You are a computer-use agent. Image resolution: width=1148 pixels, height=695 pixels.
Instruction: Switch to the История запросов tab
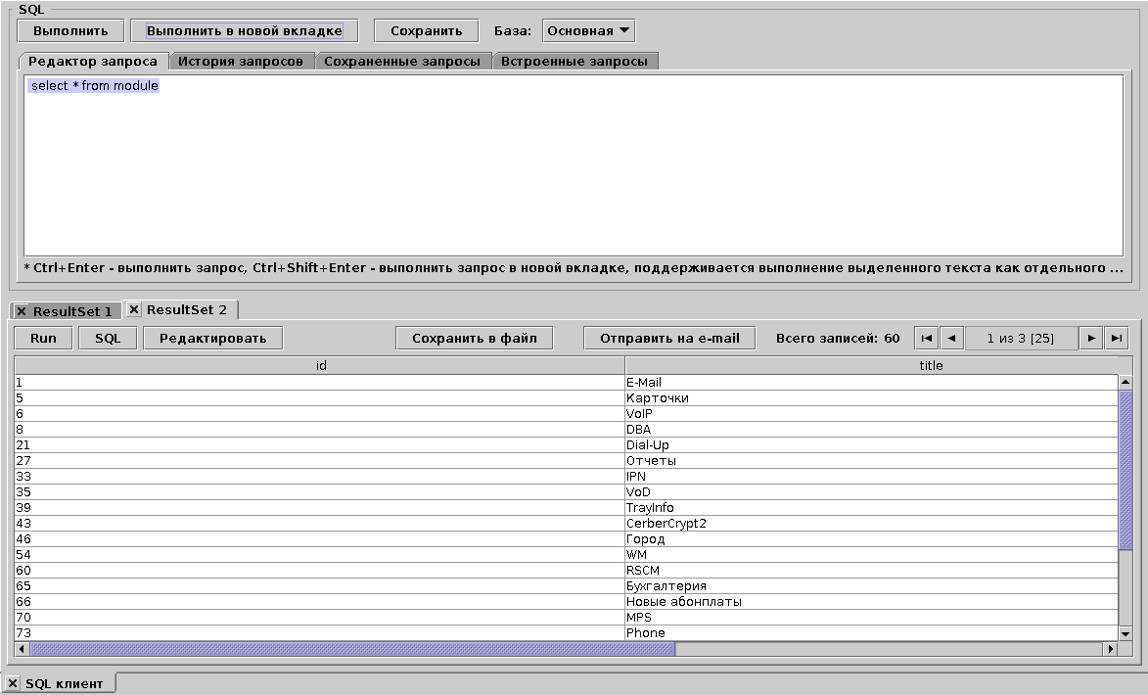click(241, 60)
